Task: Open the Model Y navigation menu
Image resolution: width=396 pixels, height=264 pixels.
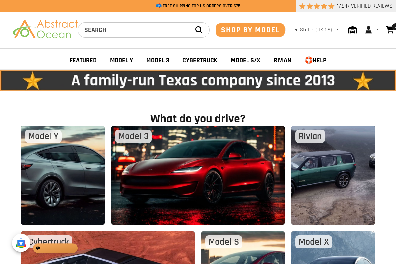Action: coord(121,60)
